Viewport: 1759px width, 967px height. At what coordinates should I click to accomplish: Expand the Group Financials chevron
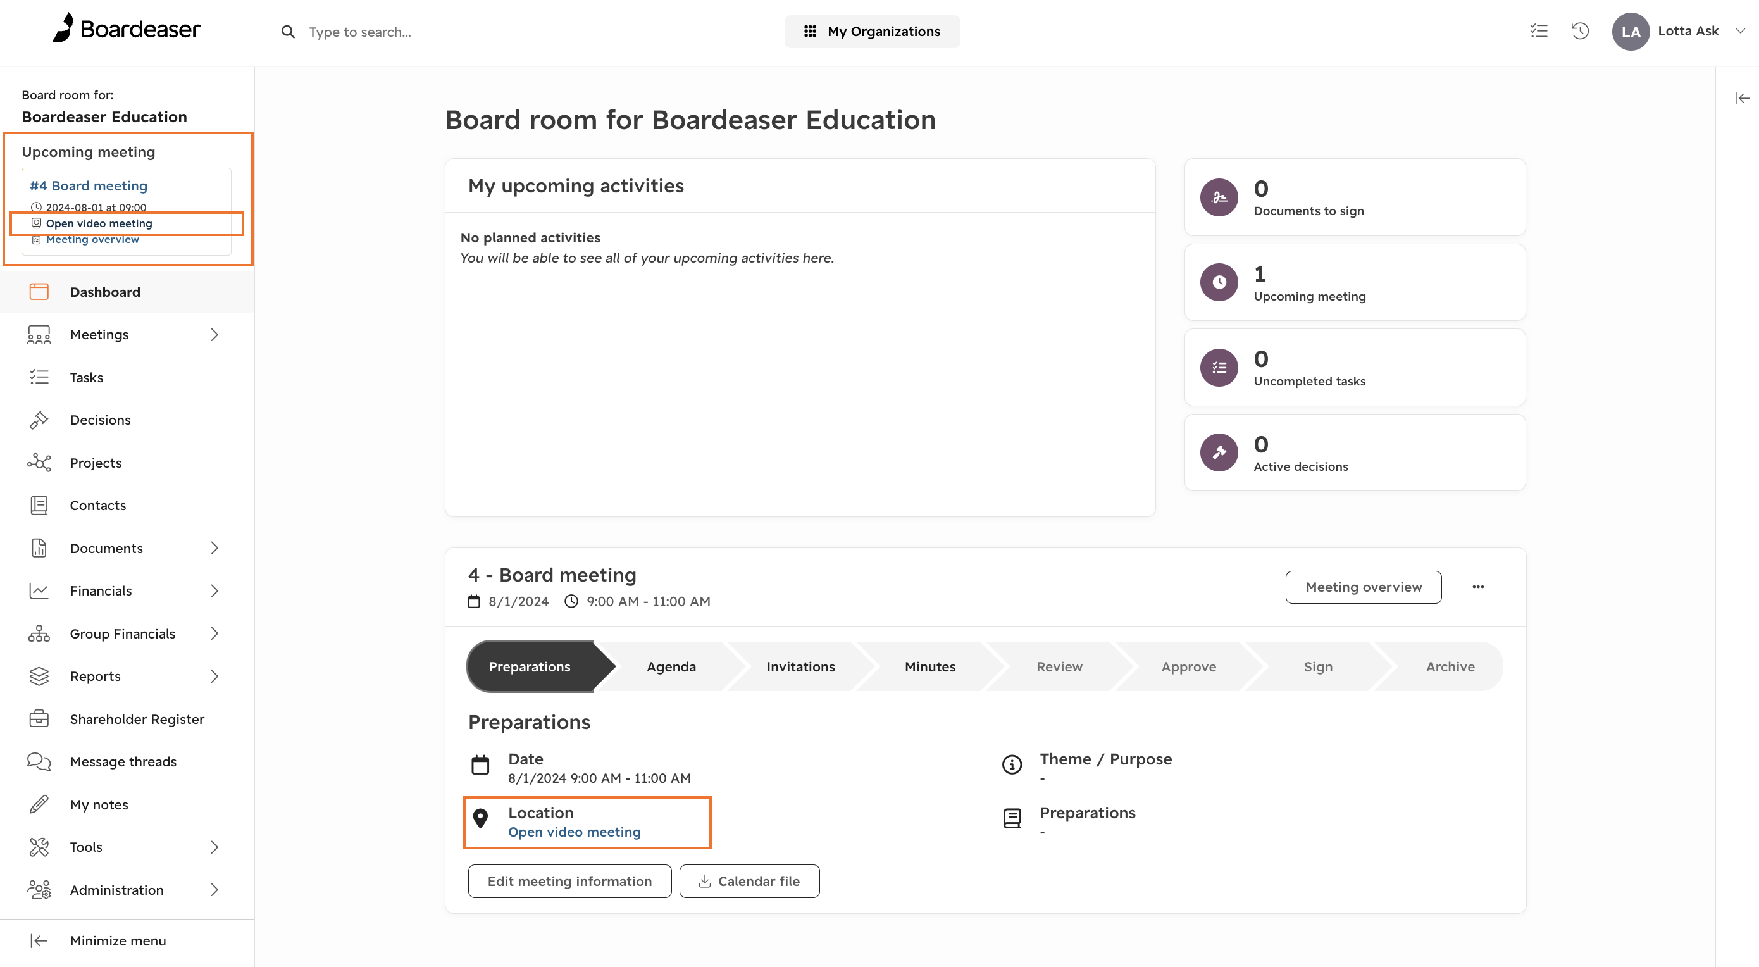point(214,633)
